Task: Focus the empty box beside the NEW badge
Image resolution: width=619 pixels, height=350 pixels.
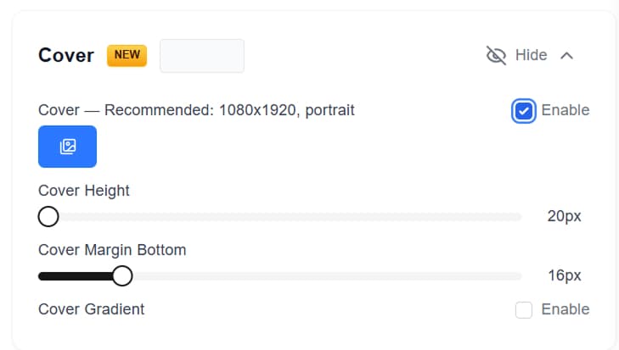Action: tap(202, 56)
